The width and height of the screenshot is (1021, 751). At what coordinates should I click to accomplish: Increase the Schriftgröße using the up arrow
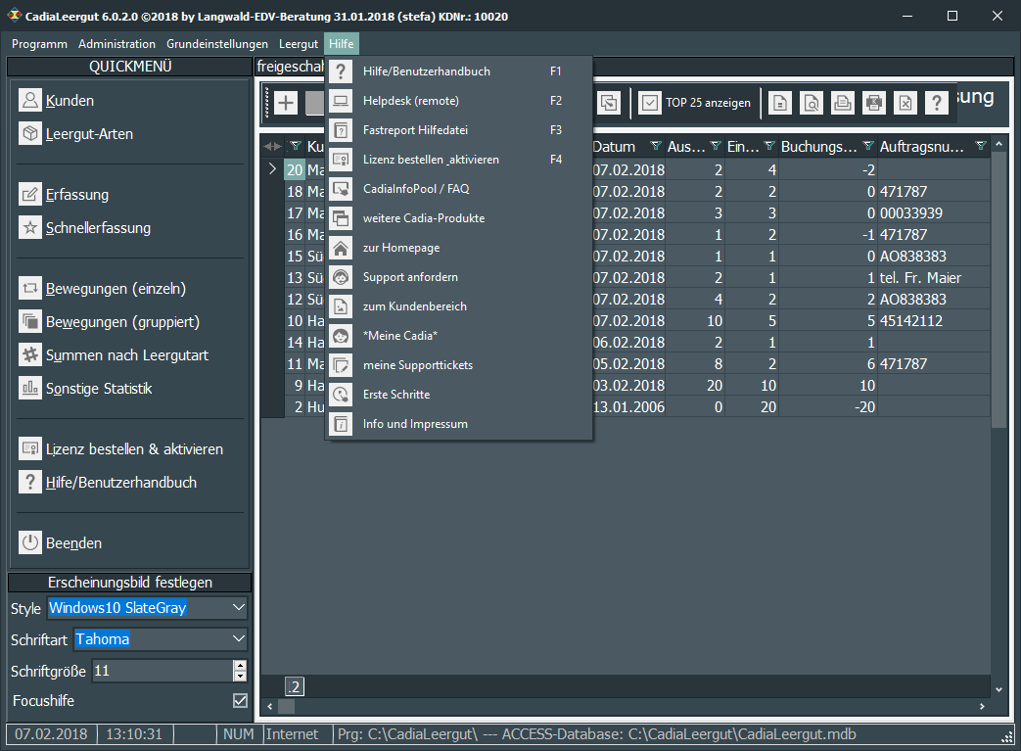tap(240, 666)
